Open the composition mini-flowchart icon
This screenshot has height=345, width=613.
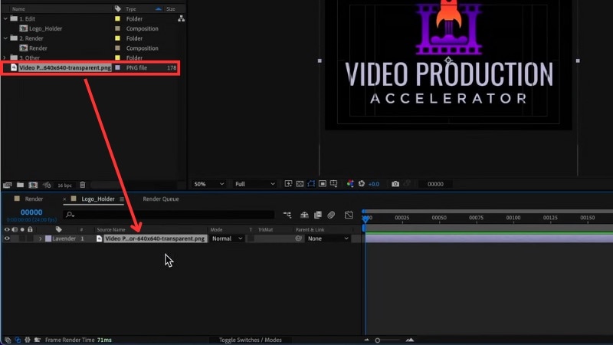click(287, 215)
